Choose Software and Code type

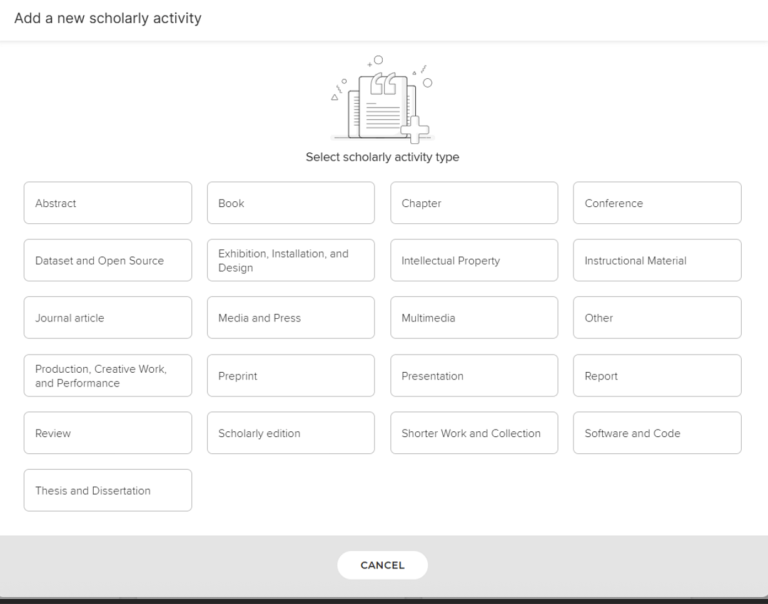coord(657,433)
